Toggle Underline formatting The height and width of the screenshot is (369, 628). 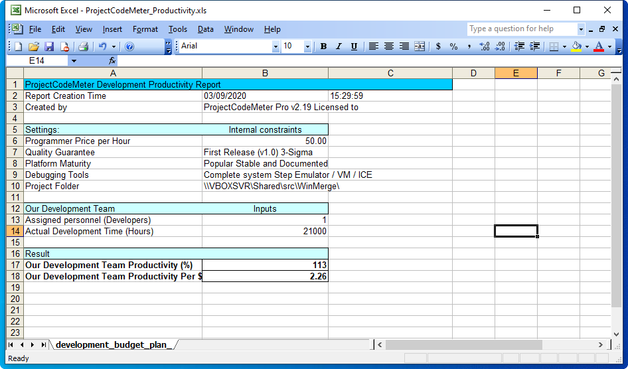click(354, 46)
